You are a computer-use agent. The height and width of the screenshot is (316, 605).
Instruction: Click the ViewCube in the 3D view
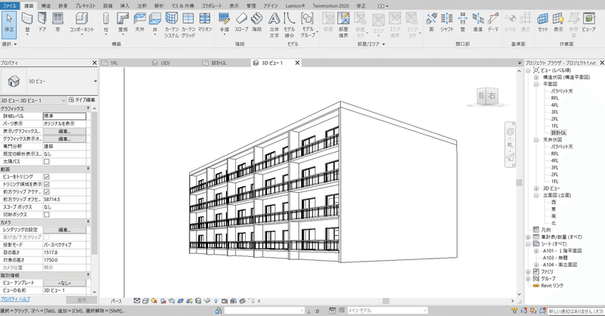pos(487,96)
